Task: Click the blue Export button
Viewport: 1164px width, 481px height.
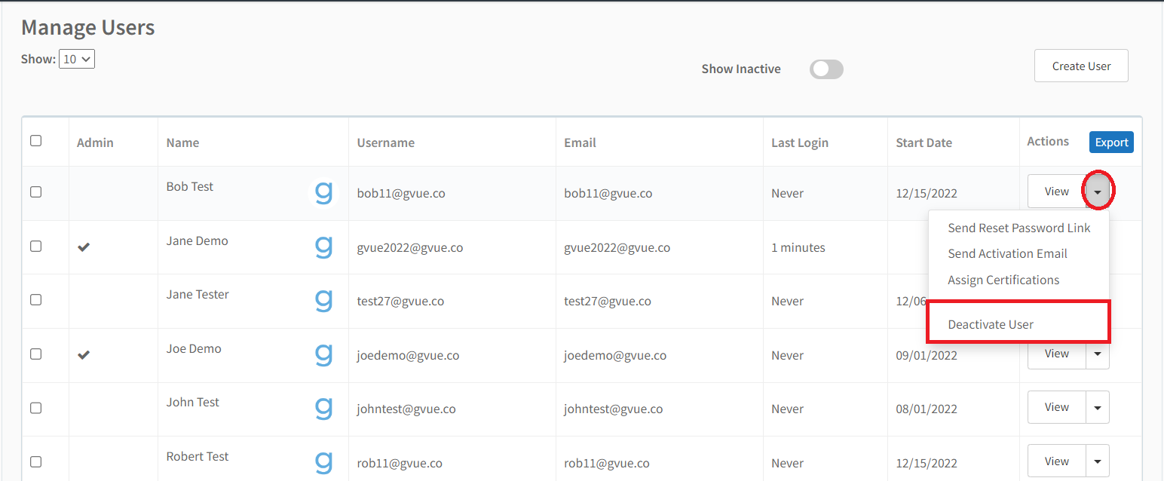Action: (1111, 142)
